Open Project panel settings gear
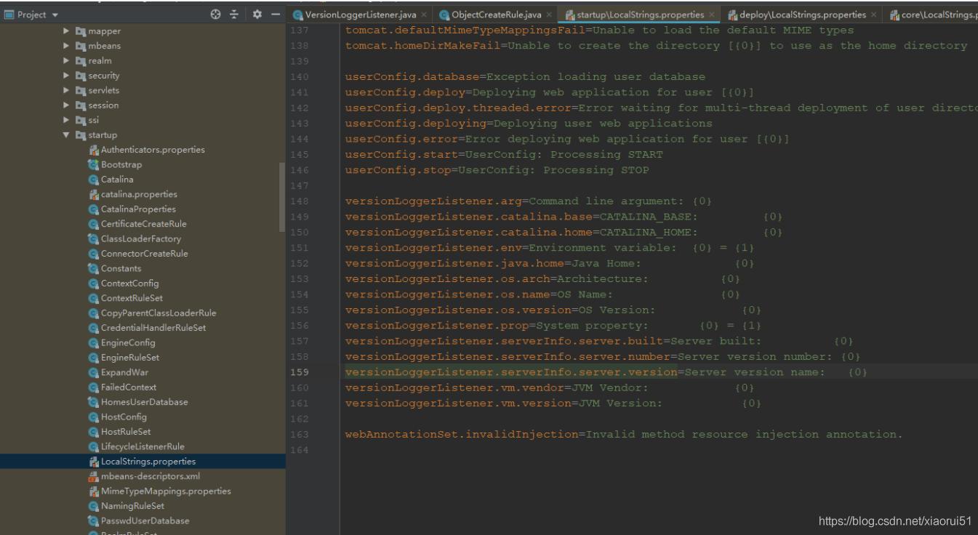Screen dimensions: 978x535 (256, 15)
